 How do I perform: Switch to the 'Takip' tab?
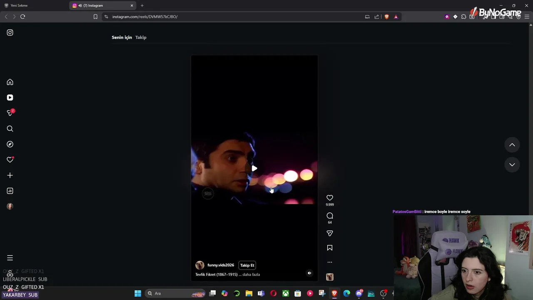coord(141,37)
